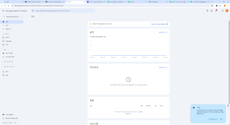Click the browser Back arrow
This screenshot has width=230, height=125.
(2, 6)
